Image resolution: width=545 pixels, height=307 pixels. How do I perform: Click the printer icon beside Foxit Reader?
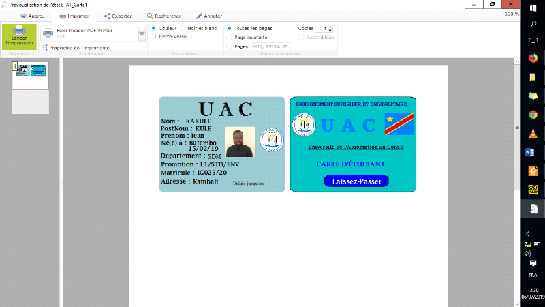48,33
